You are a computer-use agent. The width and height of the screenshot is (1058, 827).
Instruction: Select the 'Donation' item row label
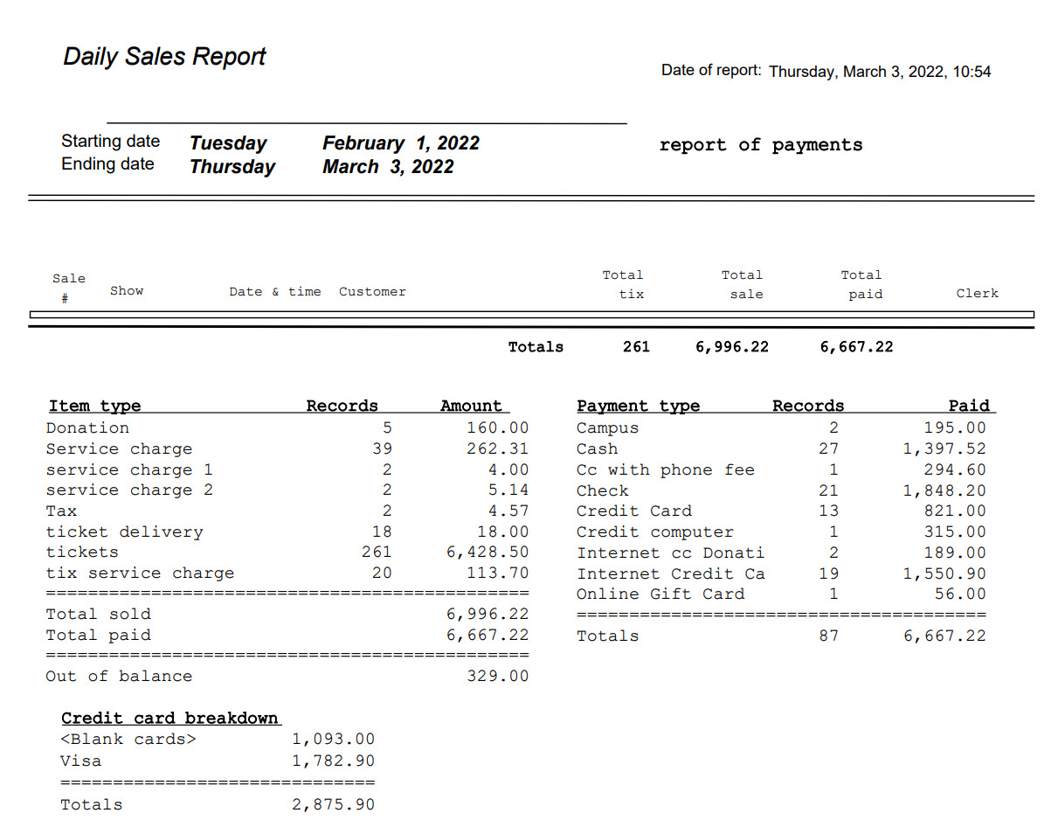point(87,428)
